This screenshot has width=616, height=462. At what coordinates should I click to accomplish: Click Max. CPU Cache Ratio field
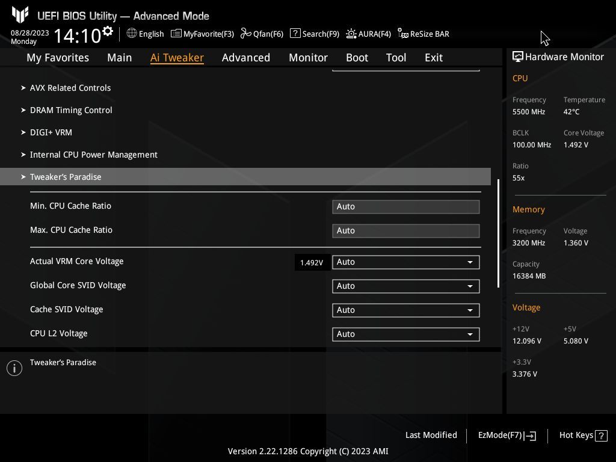pos(406,230)
